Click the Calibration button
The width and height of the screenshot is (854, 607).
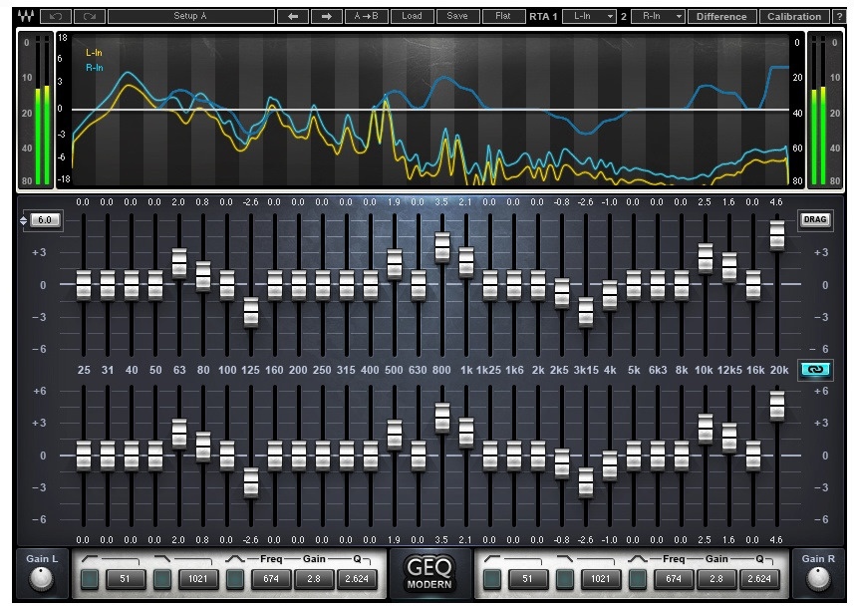[795, 17]
